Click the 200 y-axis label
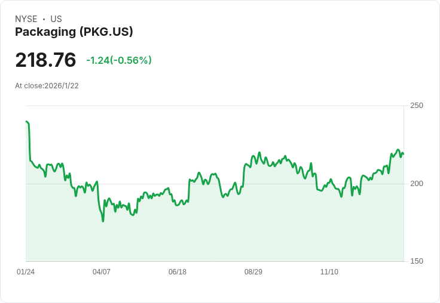This screenshot has height=303, width=440. (417, 183)
